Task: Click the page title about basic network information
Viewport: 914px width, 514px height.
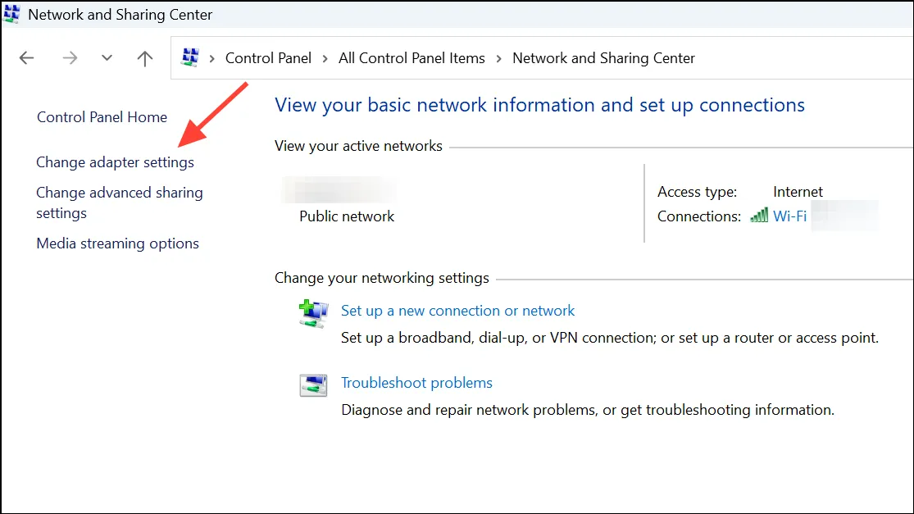Action: pos(539,105)
